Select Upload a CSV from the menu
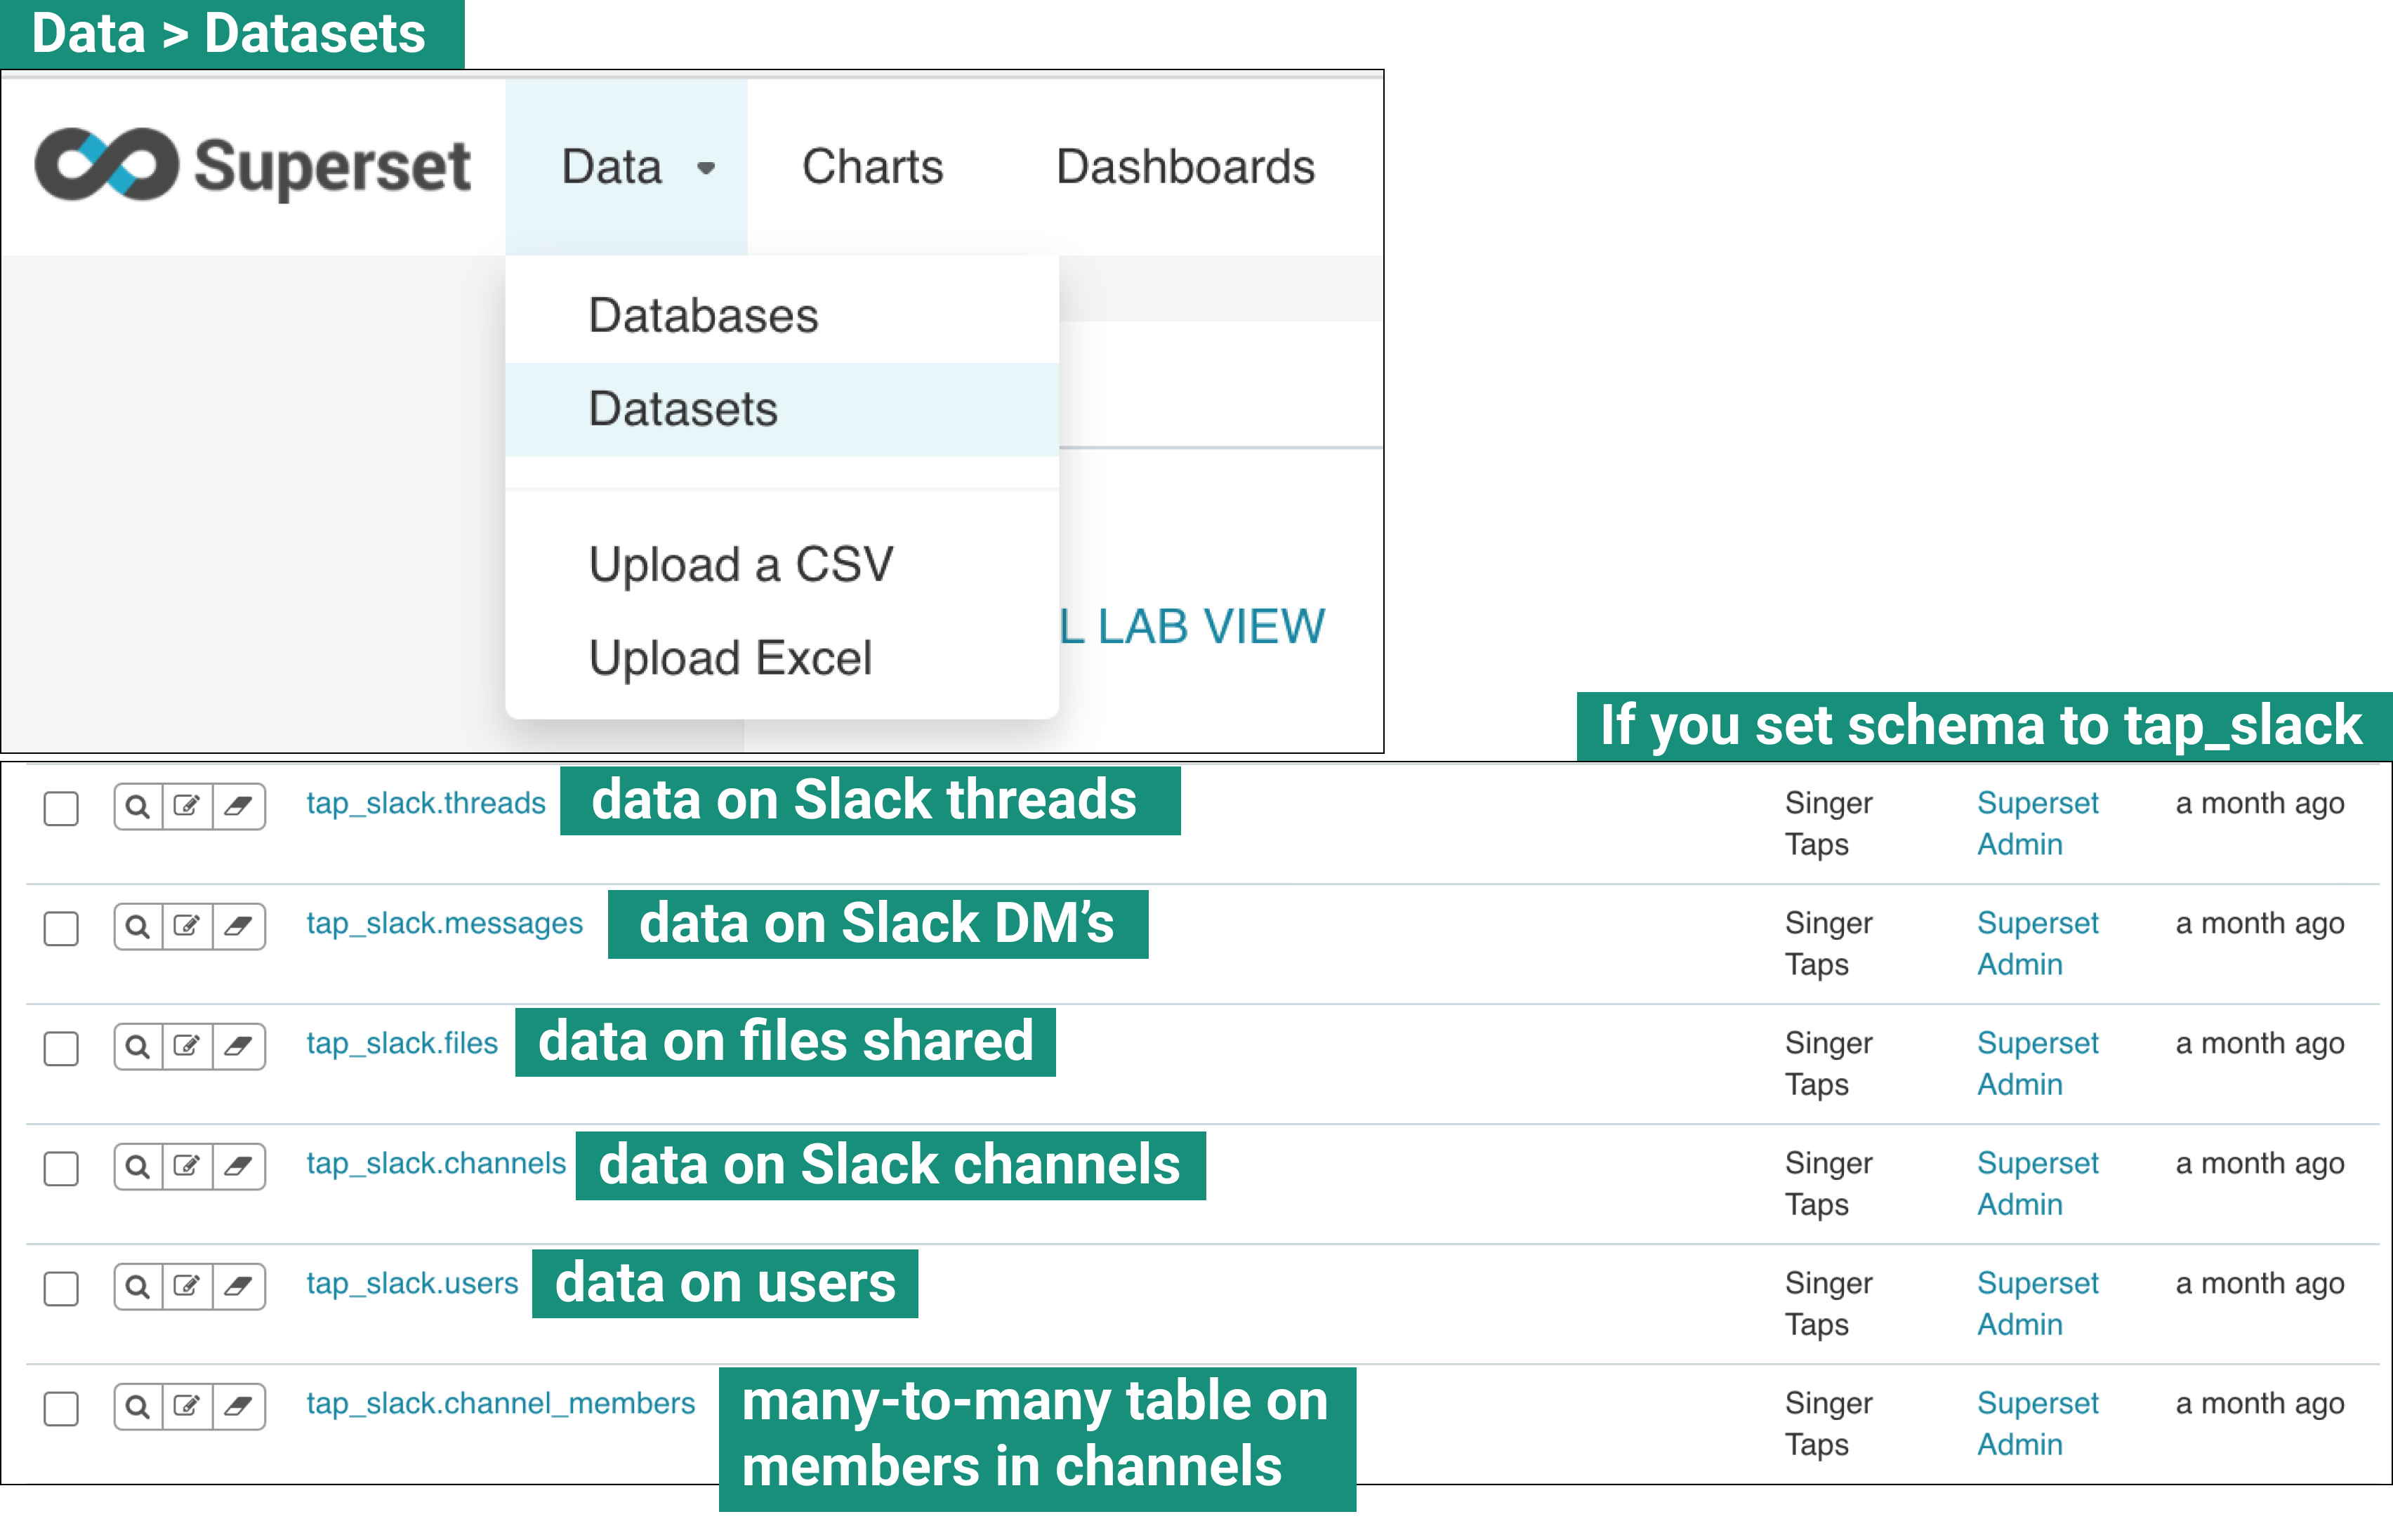This screenshot has height=1540, width=2393. click(x=740, y=563)
